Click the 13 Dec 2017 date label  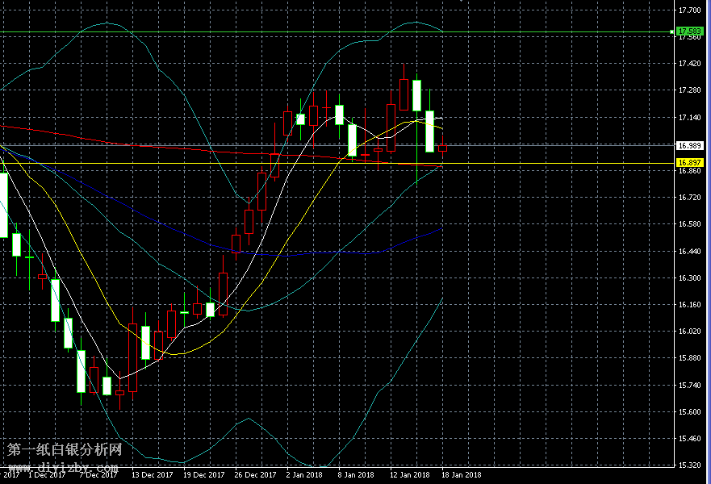[x=153, y=475]
